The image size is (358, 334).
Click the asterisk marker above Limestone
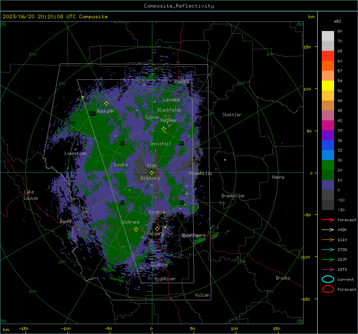[x=75, y=150]
